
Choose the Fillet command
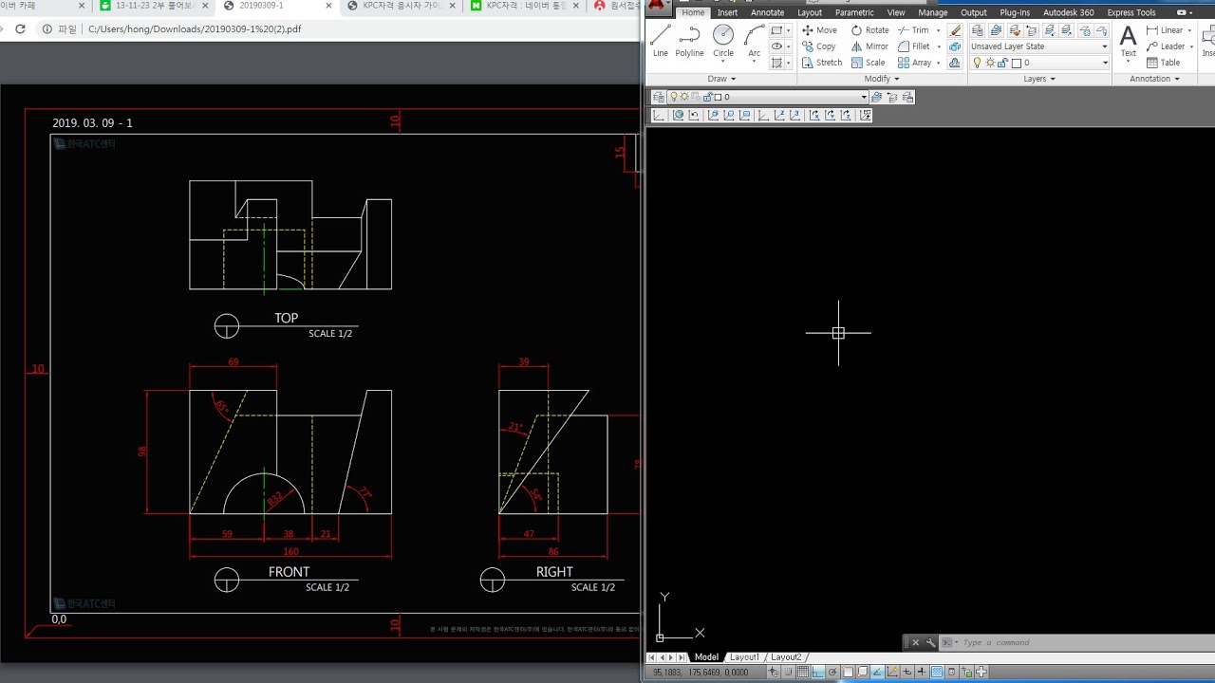[914, 46]
